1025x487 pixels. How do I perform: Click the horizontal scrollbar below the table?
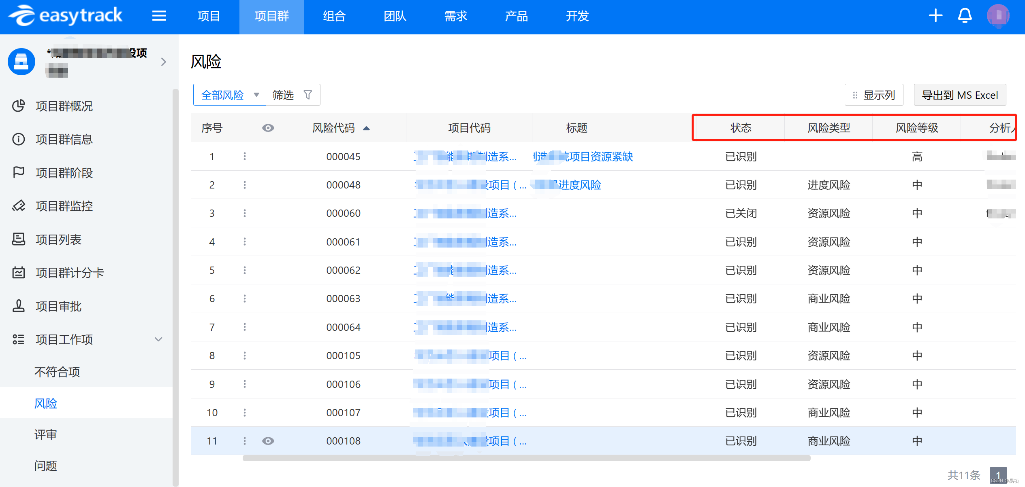[526, 458]
